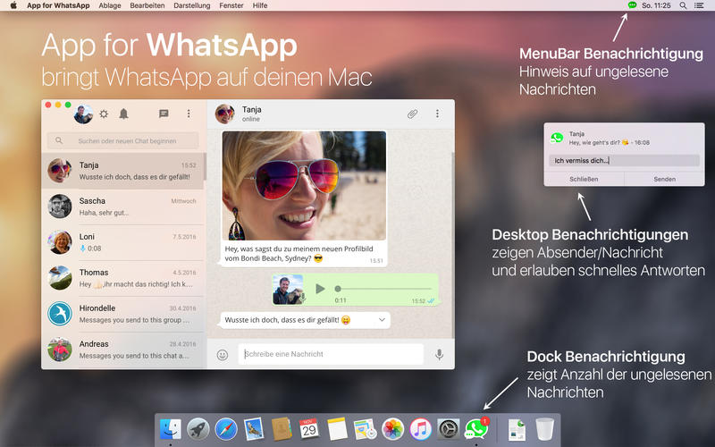Attach a file using the paperclip icon
Screen dimensions: 715x447
tap(413, 114)
